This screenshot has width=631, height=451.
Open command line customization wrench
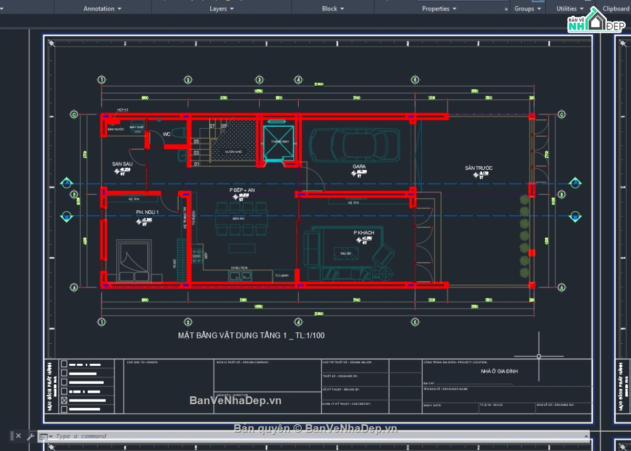coord(30,436)
